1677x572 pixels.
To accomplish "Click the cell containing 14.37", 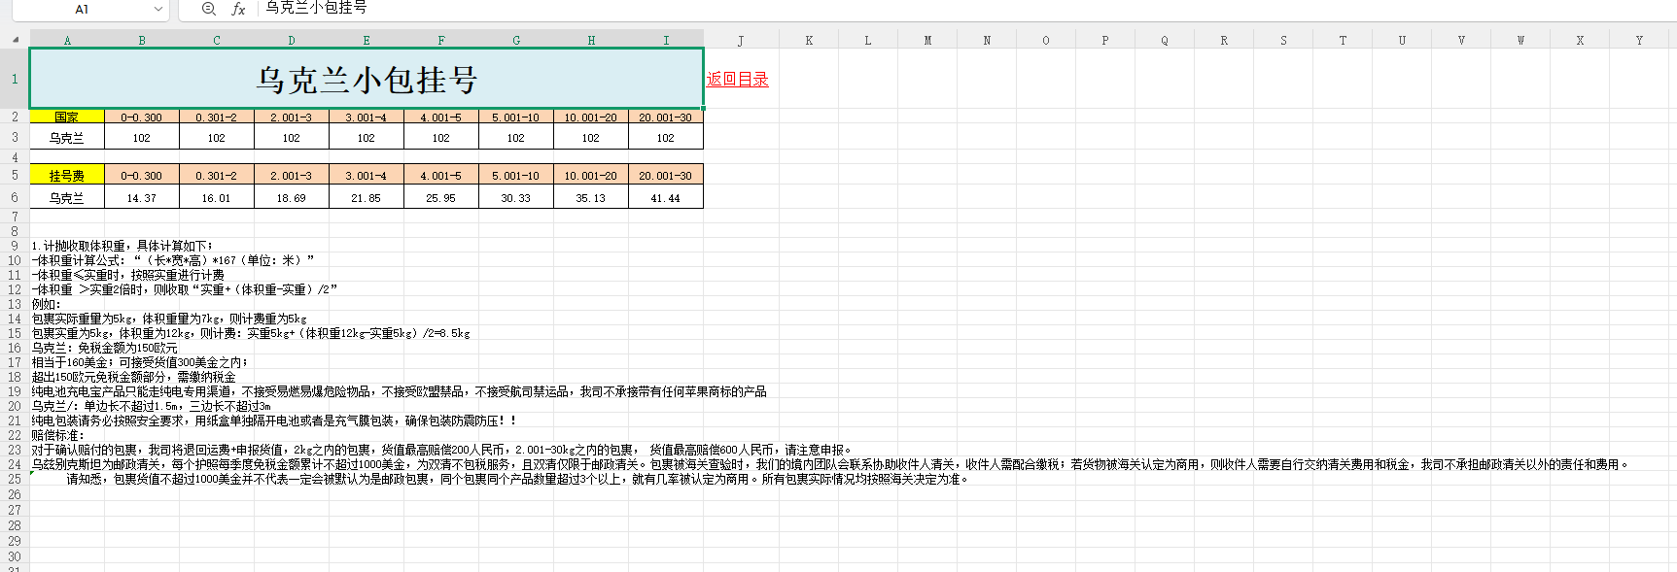I will click(142, 198).
